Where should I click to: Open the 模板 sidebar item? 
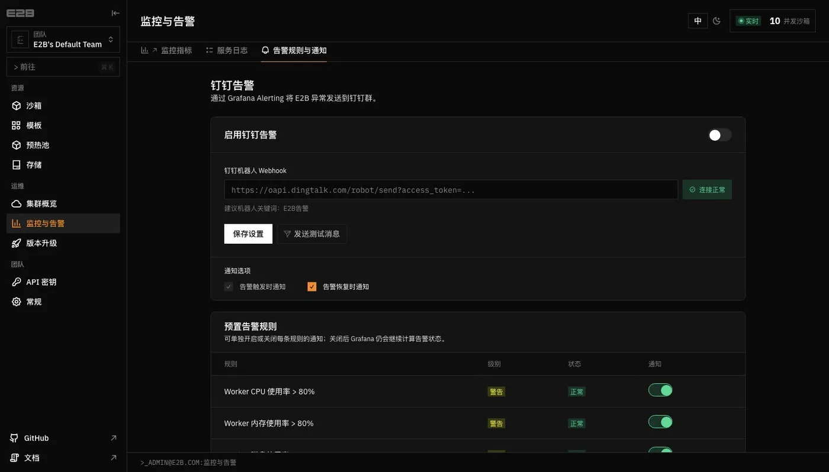[x=63, y=125]
